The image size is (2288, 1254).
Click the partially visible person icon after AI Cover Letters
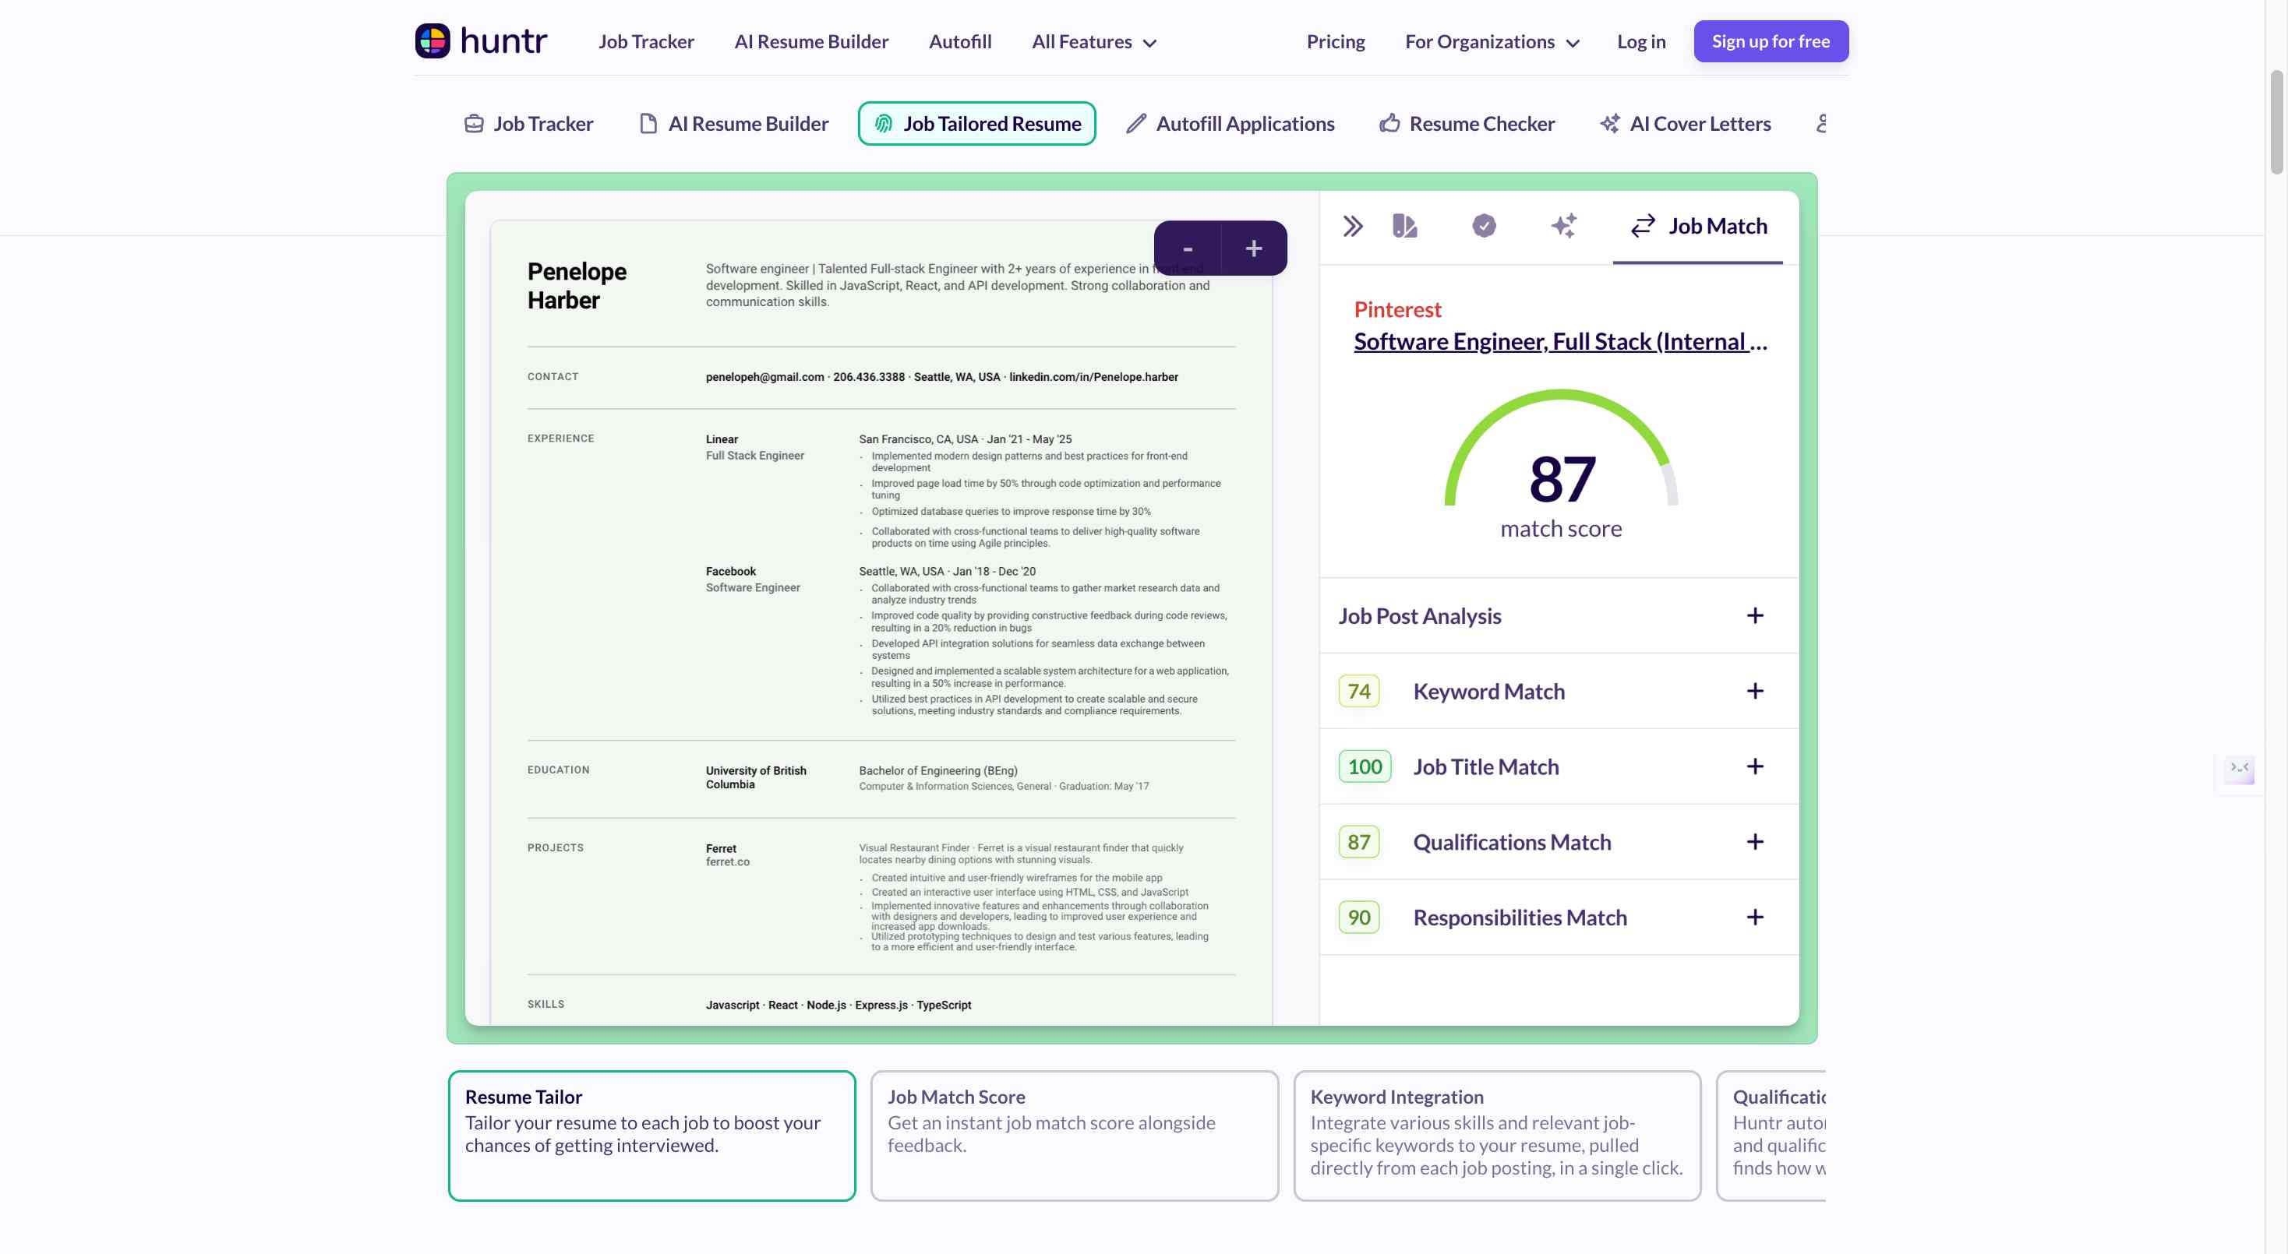(x=1820, y=123)
